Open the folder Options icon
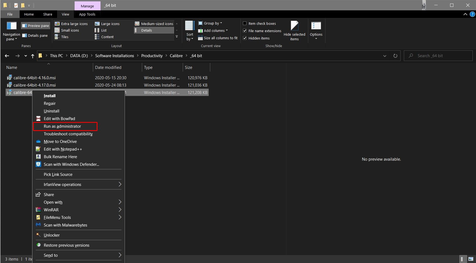 coord(316,26)
